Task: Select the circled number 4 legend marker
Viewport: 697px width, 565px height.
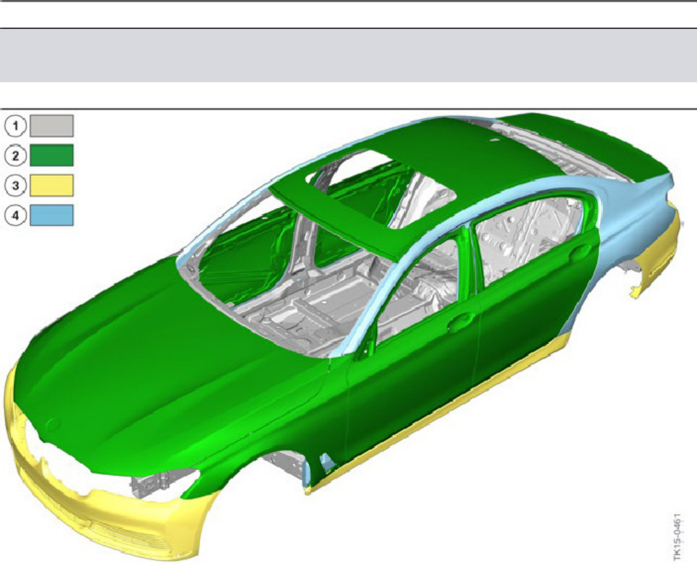Action: tap(16, 216)
